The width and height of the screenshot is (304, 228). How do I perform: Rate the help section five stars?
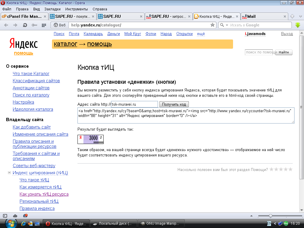[x=290, y=170]
